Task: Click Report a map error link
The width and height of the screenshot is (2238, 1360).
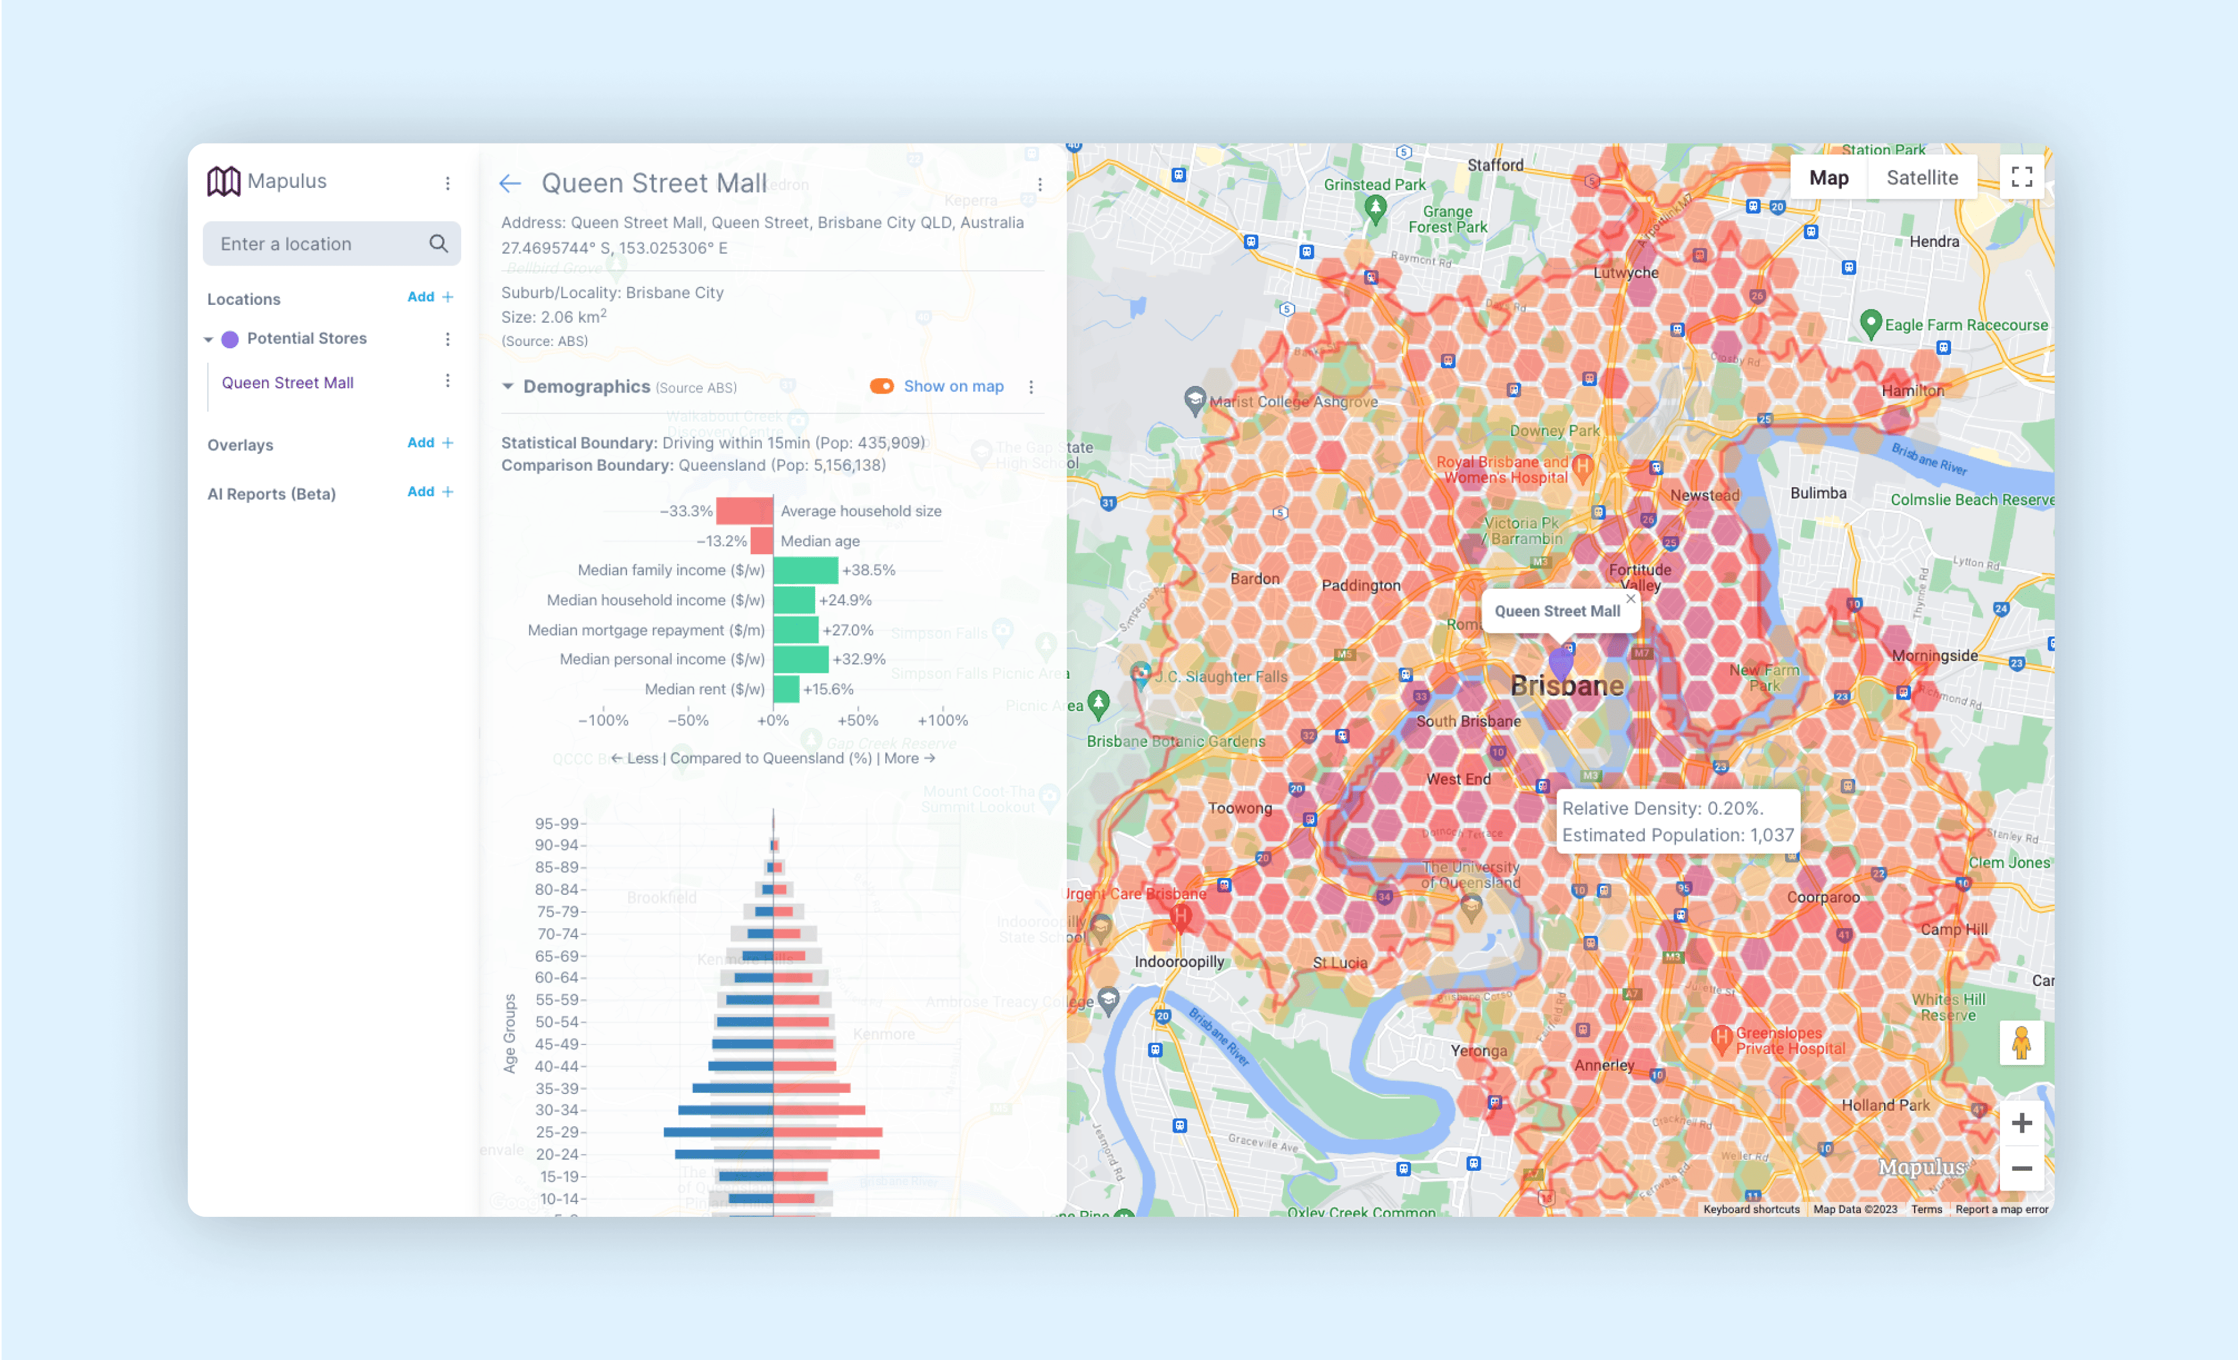Action: point(2002,1209)
